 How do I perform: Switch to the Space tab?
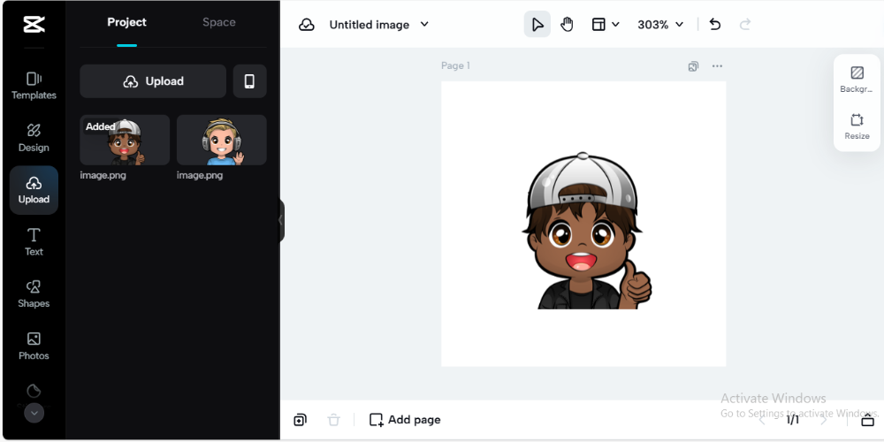pos(218,22)
